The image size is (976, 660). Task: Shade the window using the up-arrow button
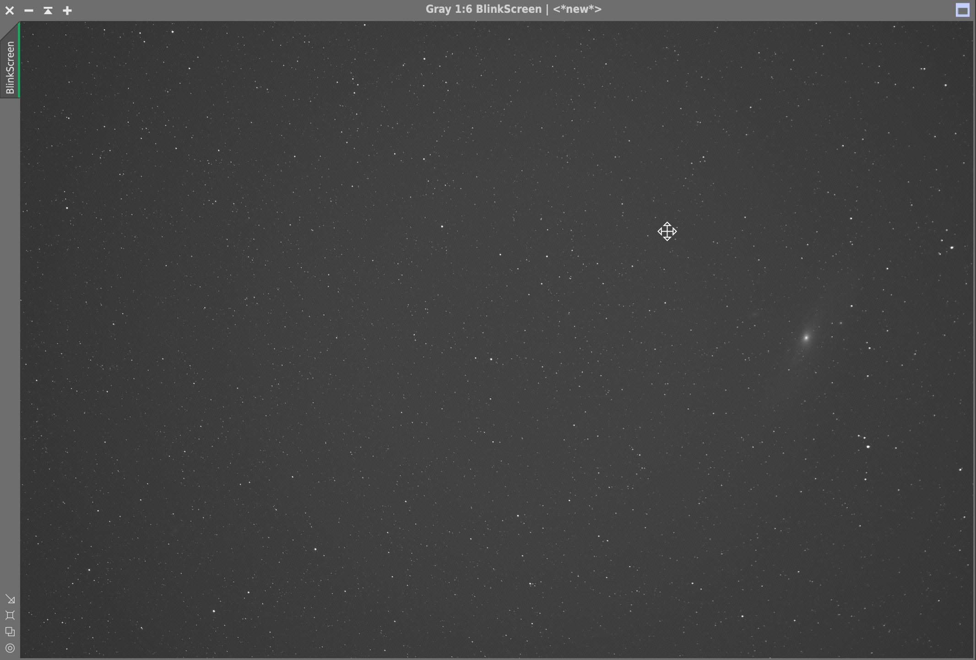point(48,10)
